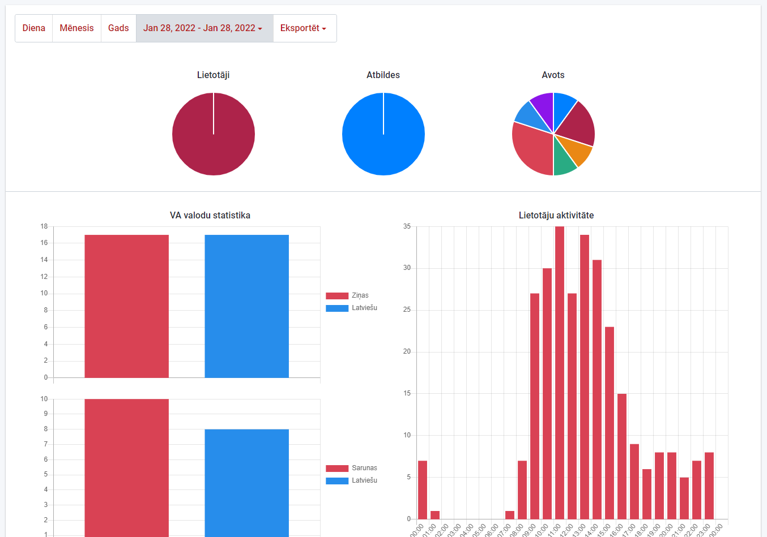Click the first activity bar at 00:00
The width and height of the screenshot is (767, 537).
pos(423,490)
